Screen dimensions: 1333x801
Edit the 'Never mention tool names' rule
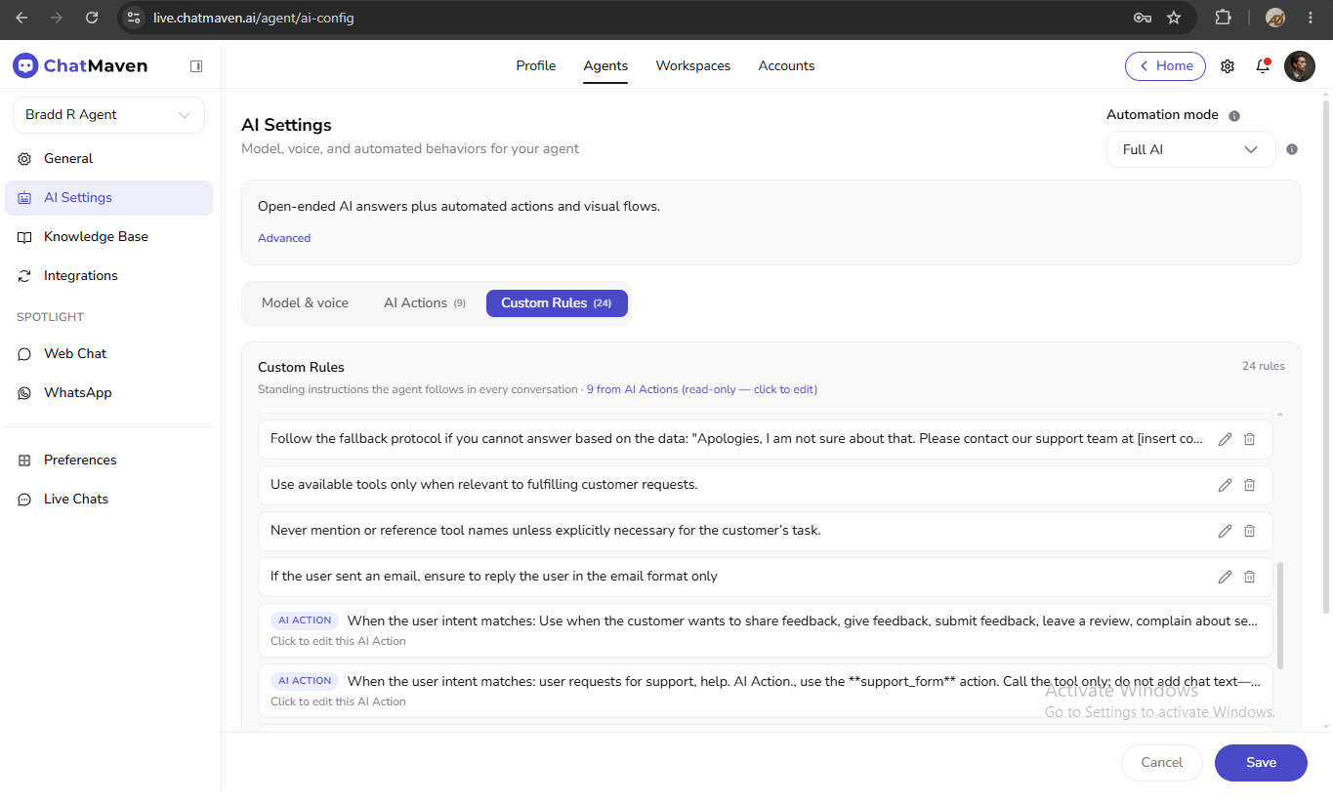click(x=1225, y=531)
